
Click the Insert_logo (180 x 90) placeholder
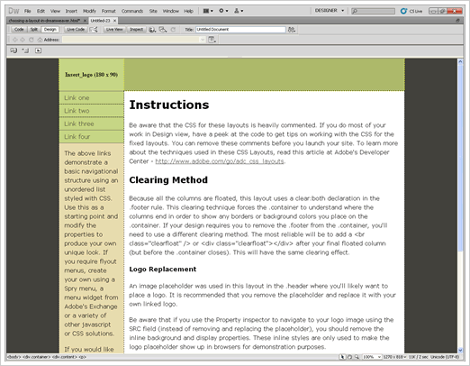click(91, 75)
